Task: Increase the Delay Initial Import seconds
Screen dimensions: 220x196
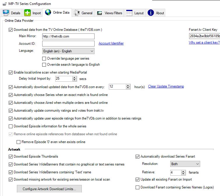Action: [x=74, y=77]
